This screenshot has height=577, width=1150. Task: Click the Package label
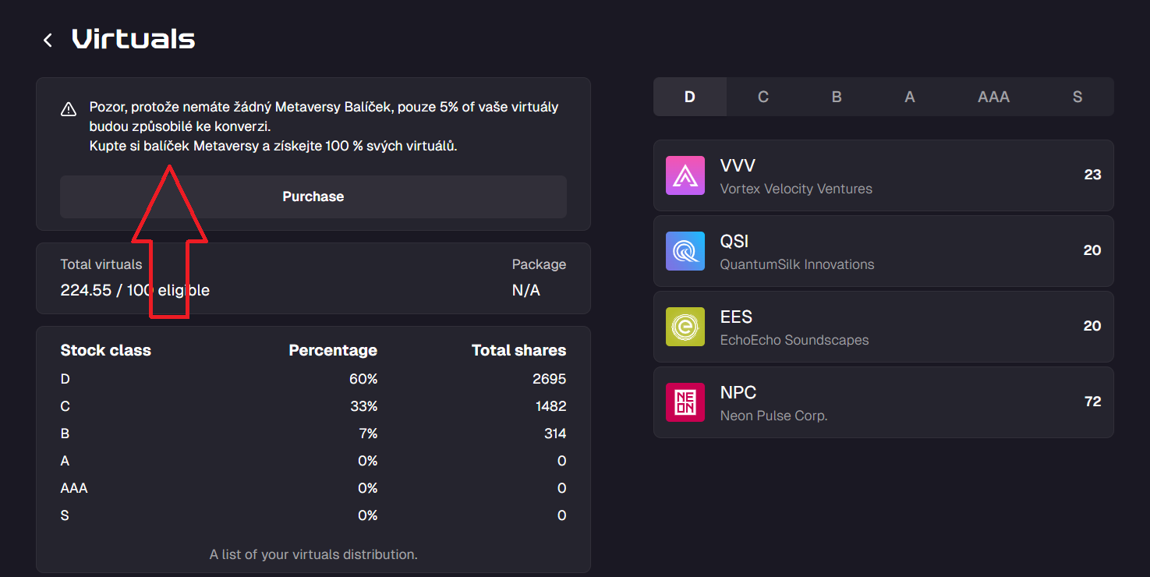click(x=539, y=264)
